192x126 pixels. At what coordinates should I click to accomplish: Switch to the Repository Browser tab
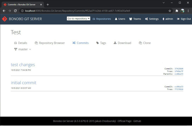50,43
